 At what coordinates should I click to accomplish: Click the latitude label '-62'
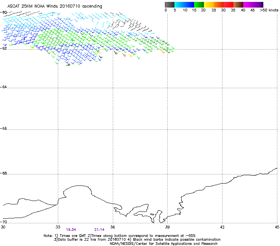point(3,48)
